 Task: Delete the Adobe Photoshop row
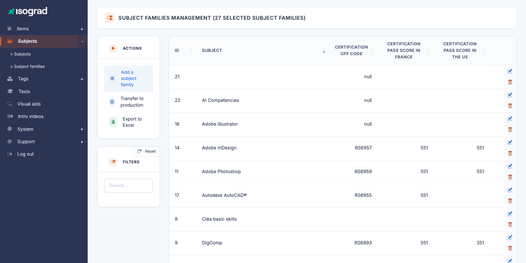pyautogui.click(x=510, y=177)
